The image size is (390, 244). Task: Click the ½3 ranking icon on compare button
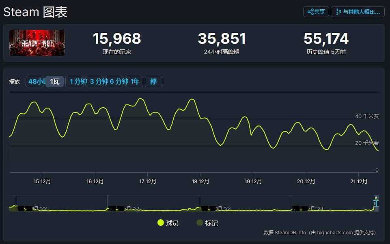[x=339, y=12]
